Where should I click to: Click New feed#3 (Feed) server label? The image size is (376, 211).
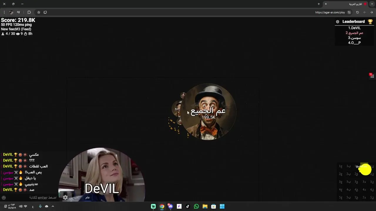tap(16, 29)
